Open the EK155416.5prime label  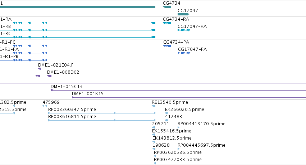pyautogui.click(x=172, y=131)
